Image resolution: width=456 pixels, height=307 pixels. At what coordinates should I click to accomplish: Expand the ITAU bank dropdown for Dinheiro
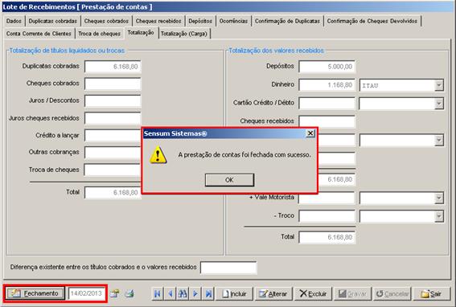[x=439, y=85]
